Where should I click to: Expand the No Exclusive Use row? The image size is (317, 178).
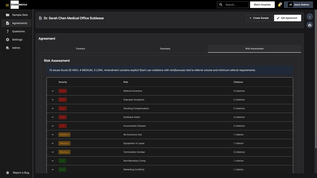(53, 135)
